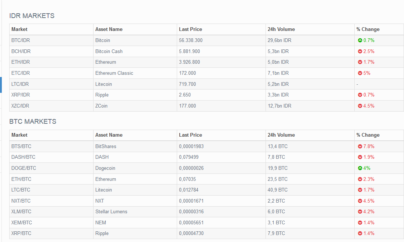Image resolution: width=404 pixels, height=242 pixels.
Task: Click the price 0,00000026
Action: click(x=191, y=168)
